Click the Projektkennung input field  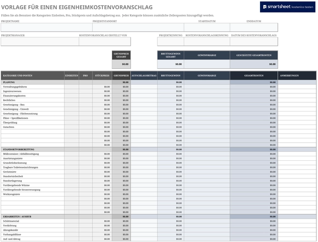tap(170, 41)
